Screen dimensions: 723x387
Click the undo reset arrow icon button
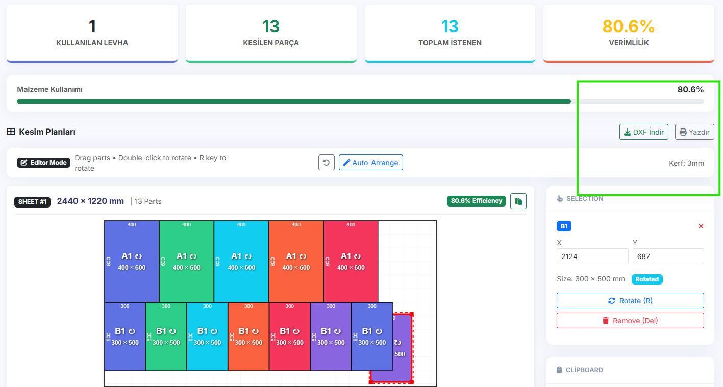point(327,163)
